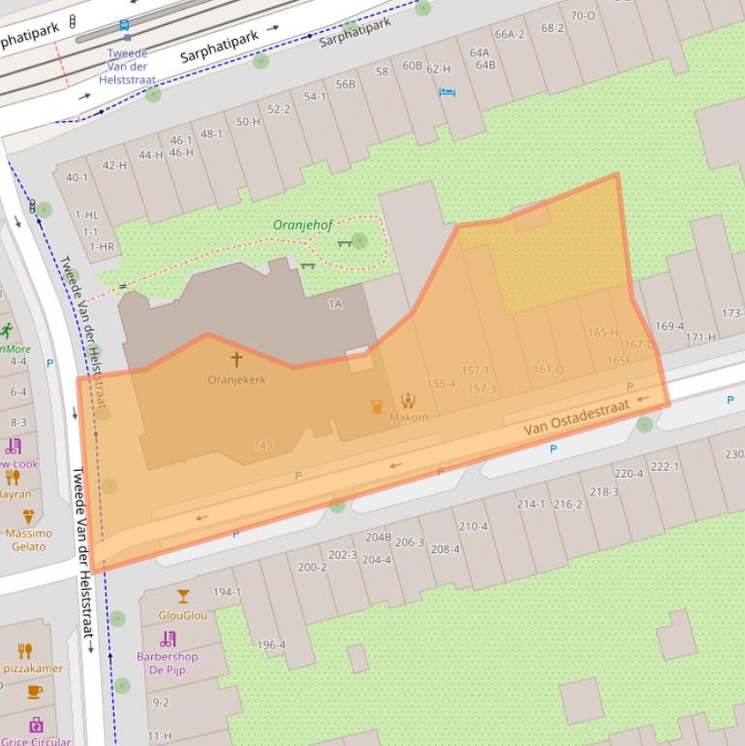Click house number 149 on the church

pos(262,445)
